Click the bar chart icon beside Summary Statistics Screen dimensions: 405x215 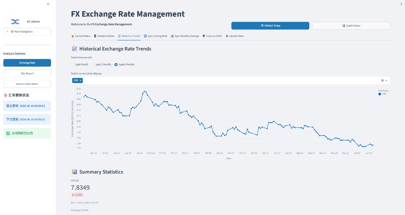(74, 172)
